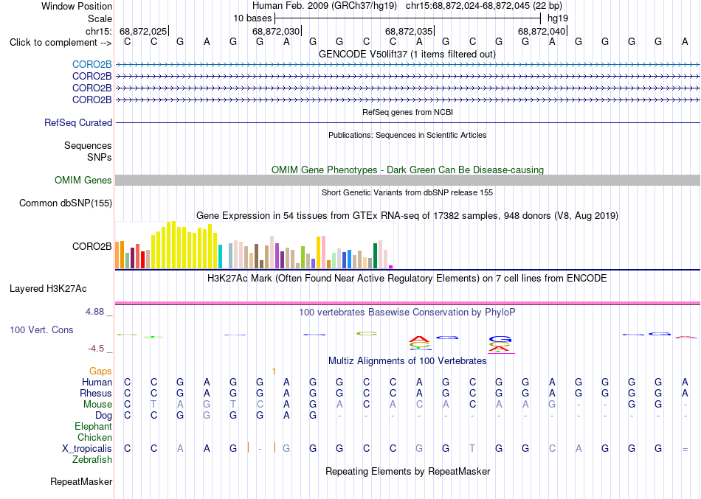The image size is (701, 499).
Task: Open the RefSeq Curated track label
Action: tap(77, 122)
